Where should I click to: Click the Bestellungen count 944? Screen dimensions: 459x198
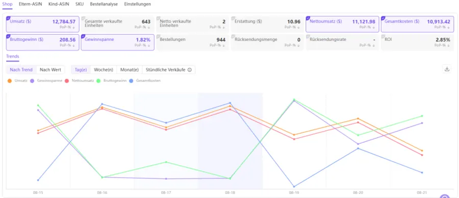point(221,40)
